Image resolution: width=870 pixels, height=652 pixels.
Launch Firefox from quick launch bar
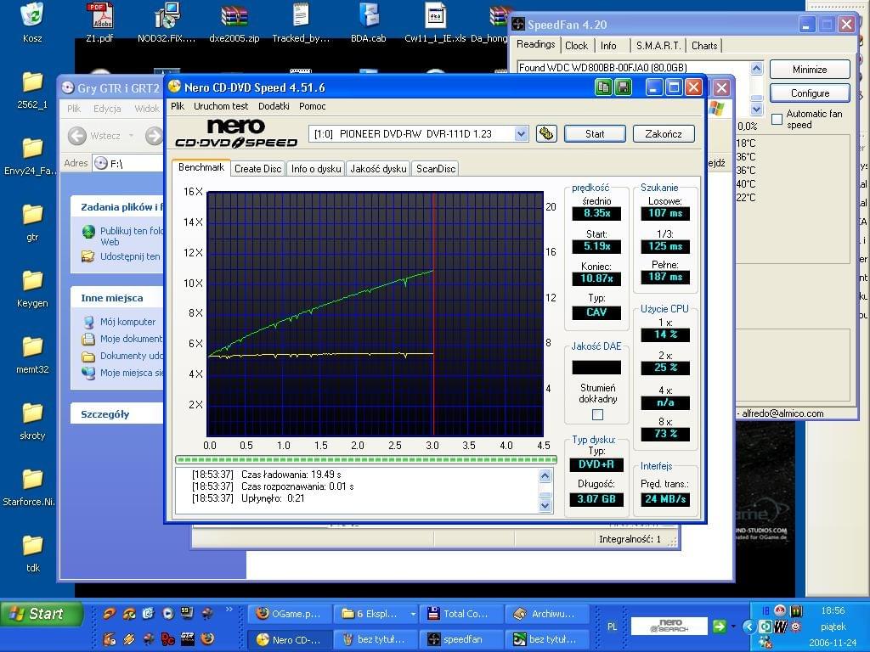click(x=207, y=638)
